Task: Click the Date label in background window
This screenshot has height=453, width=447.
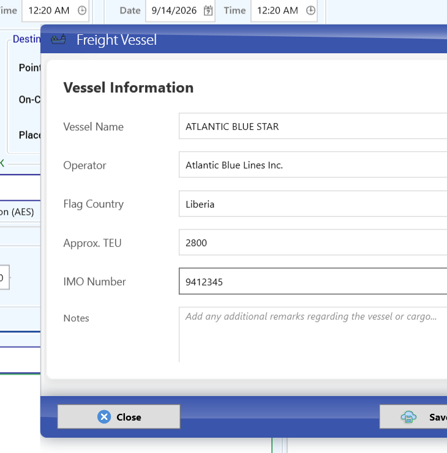Action: (x=130, y=10)
